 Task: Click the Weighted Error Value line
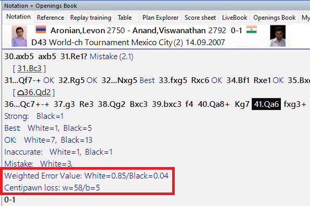point(86,175)
